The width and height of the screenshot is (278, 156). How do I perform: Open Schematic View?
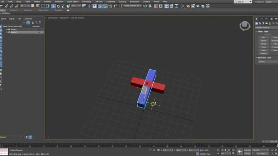click(x=177, y=6)
